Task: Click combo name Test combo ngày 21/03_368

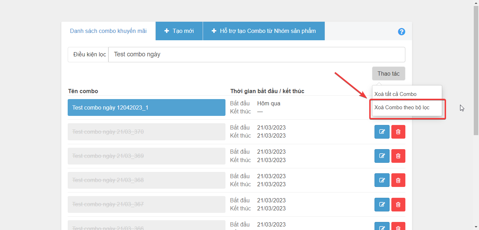Action: [146, 180]
